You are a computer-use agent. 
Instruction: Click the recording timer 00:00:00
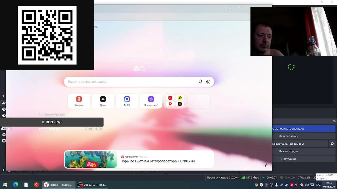click(290, 177)
